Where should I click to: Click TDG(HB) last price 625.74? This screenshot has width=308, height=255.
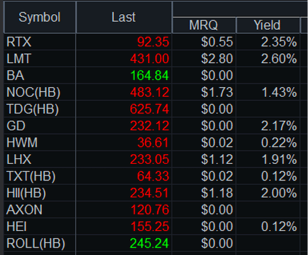tap(149, 109)
